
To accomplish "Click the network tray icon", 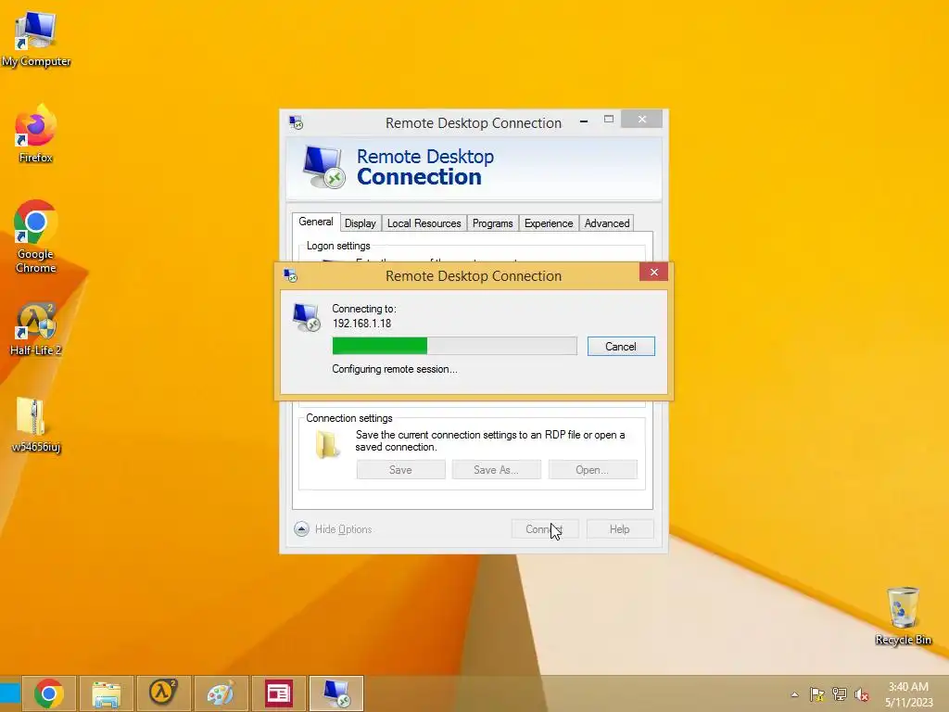I will click(x=840, y=694).
